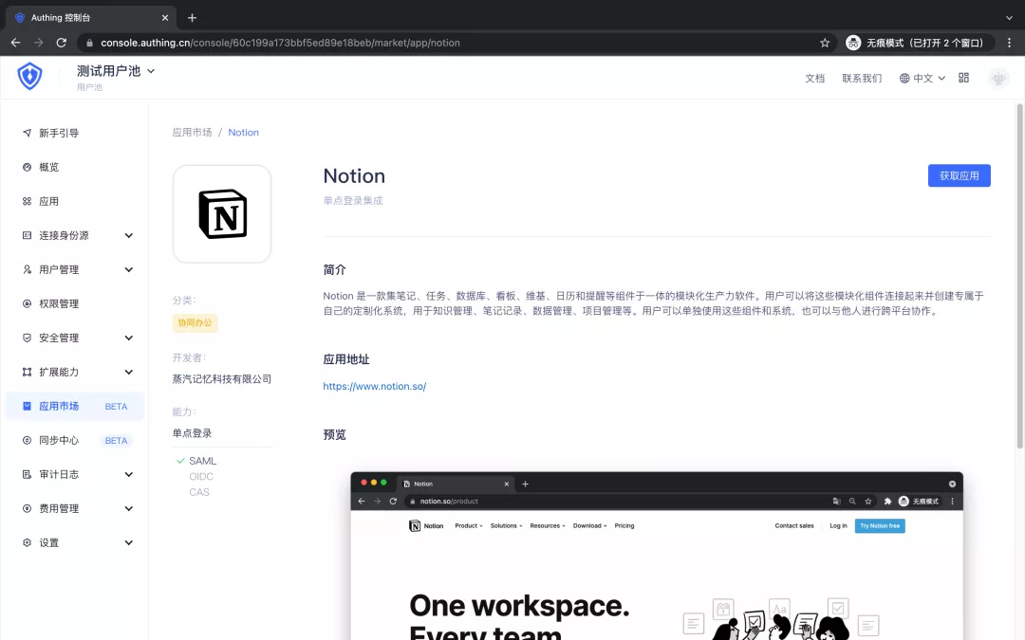The image size is (1025, 640).
Task: Click the 应用市场 market icon
Action: tap(27, 406)
